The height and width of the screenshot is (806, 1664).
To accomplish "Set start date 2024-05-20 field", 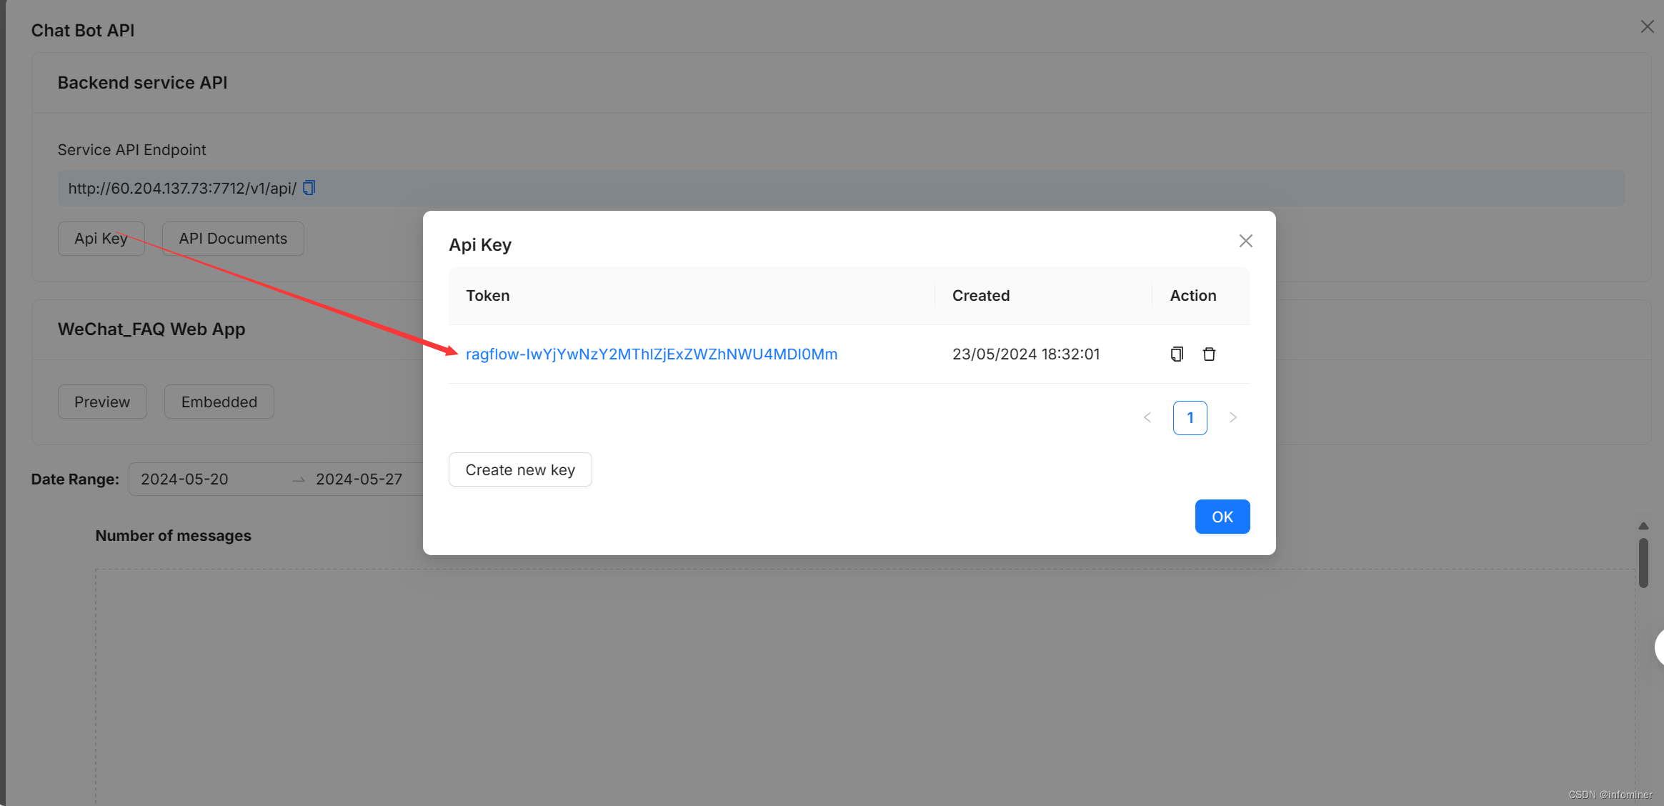I will click(184, 479).
